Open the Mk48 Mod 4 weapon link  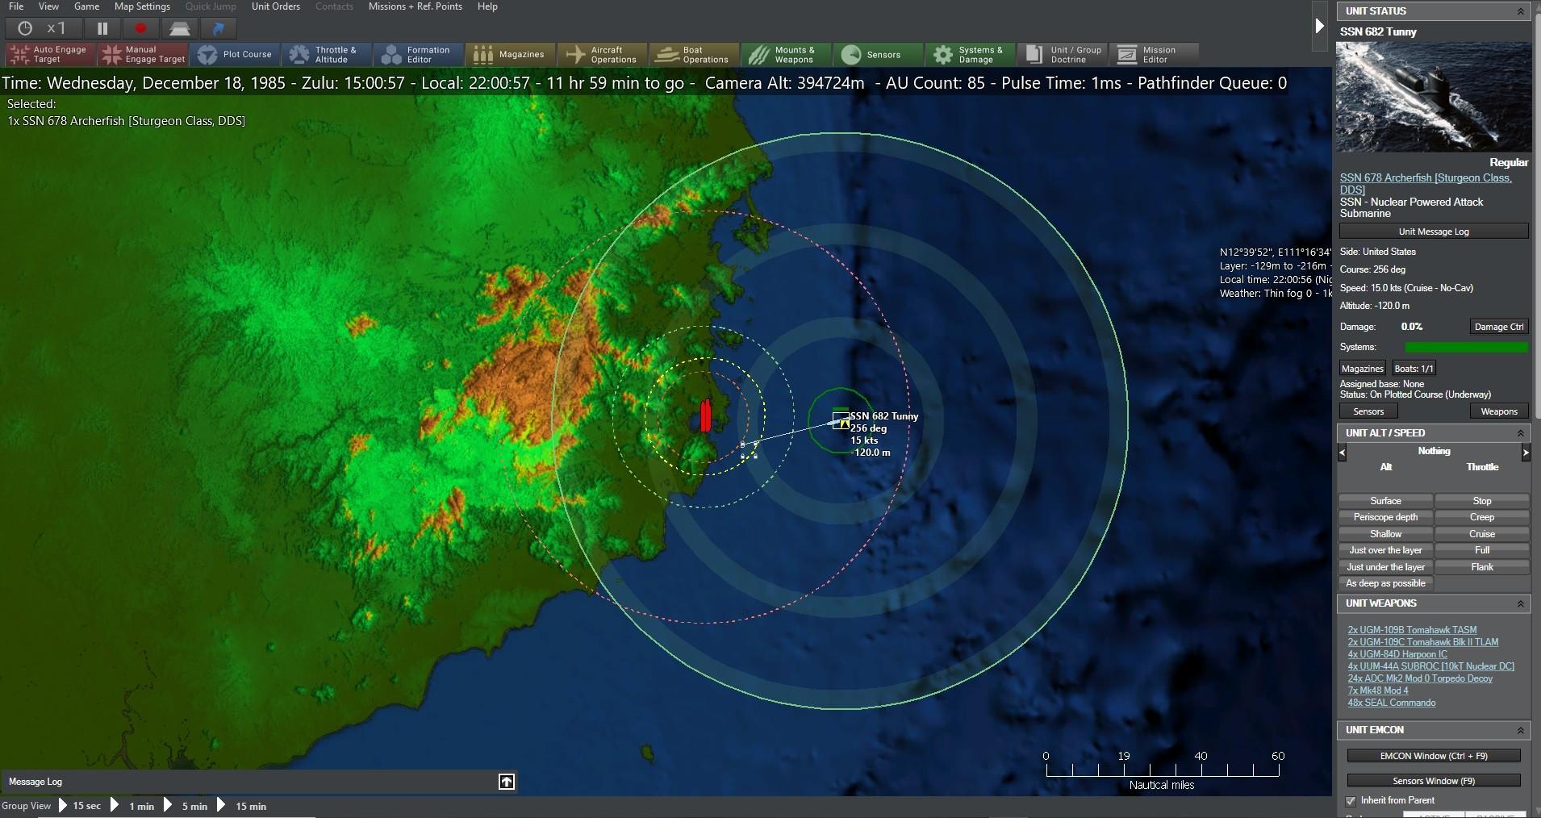(x=1378, y=691)
